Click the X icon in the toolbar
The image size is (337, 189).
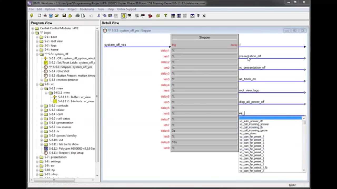(x=204, y=16)
